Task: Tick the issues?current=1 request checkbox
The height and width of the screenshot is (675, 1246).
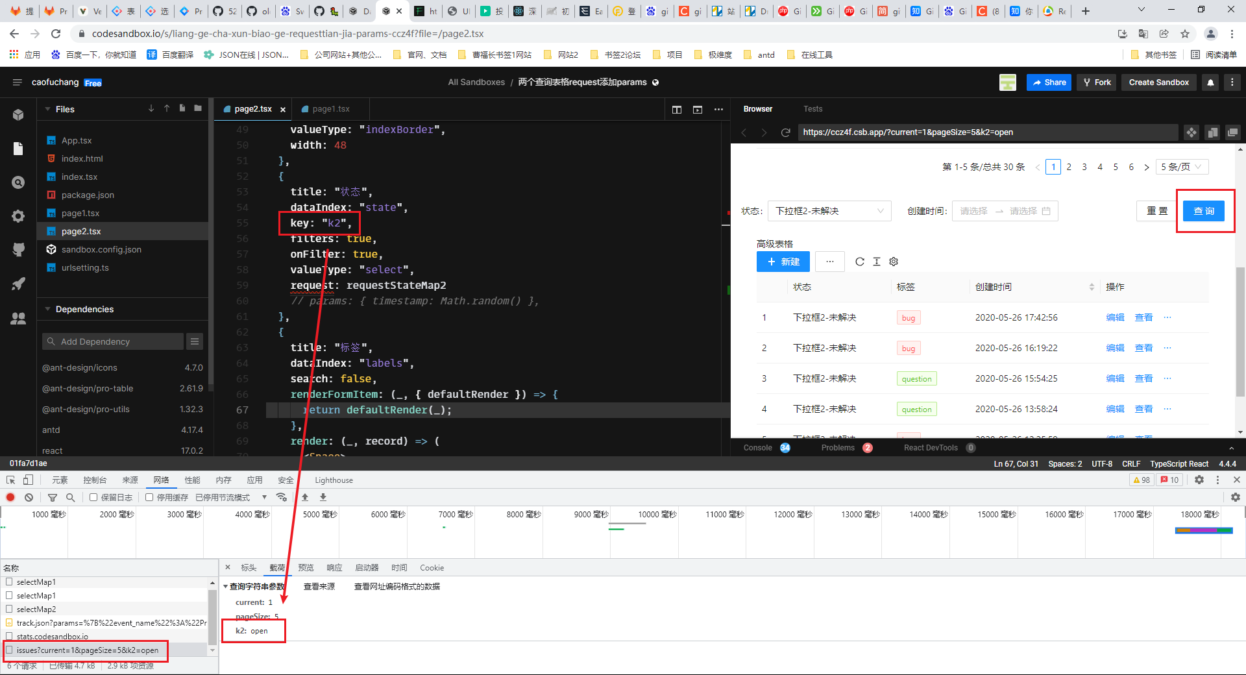Action: click(9, 650)
